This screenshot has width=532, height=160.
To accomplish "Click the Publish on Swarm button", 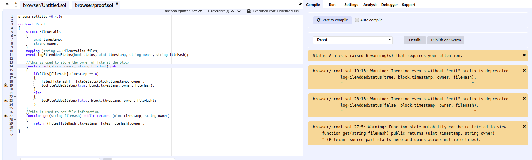I will (446, 40).
